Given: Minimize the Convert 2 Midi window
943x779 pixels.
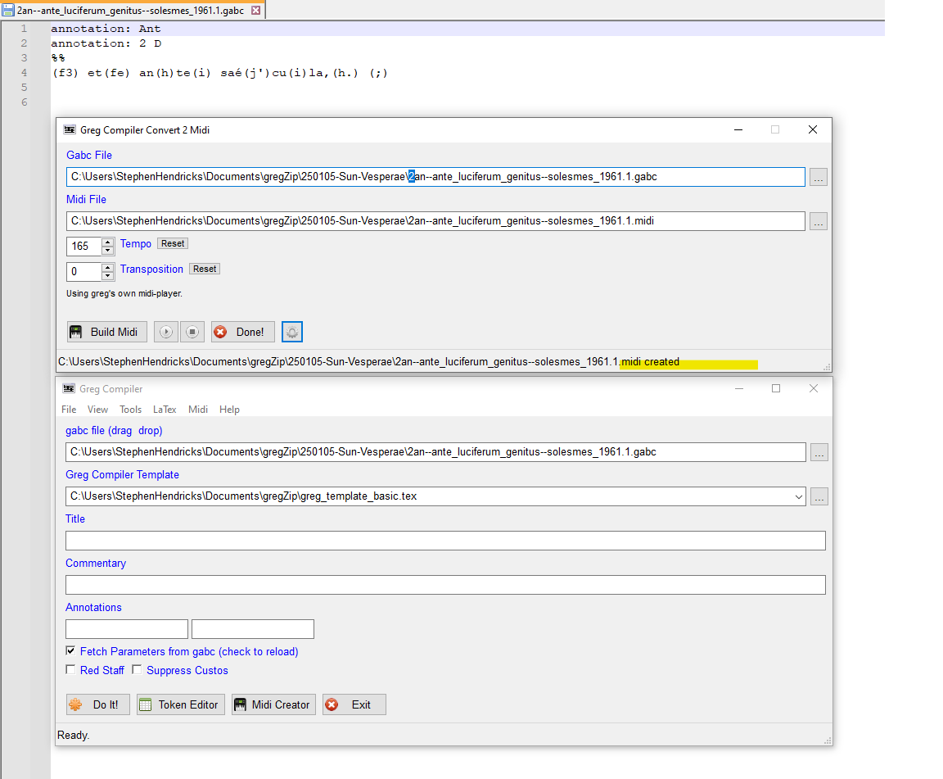Looking at the screenshot, I should click(x=738, y=129).
